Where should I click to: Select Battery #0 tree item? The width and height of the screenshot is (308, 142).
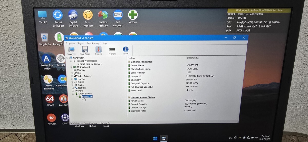click(87, 97)
